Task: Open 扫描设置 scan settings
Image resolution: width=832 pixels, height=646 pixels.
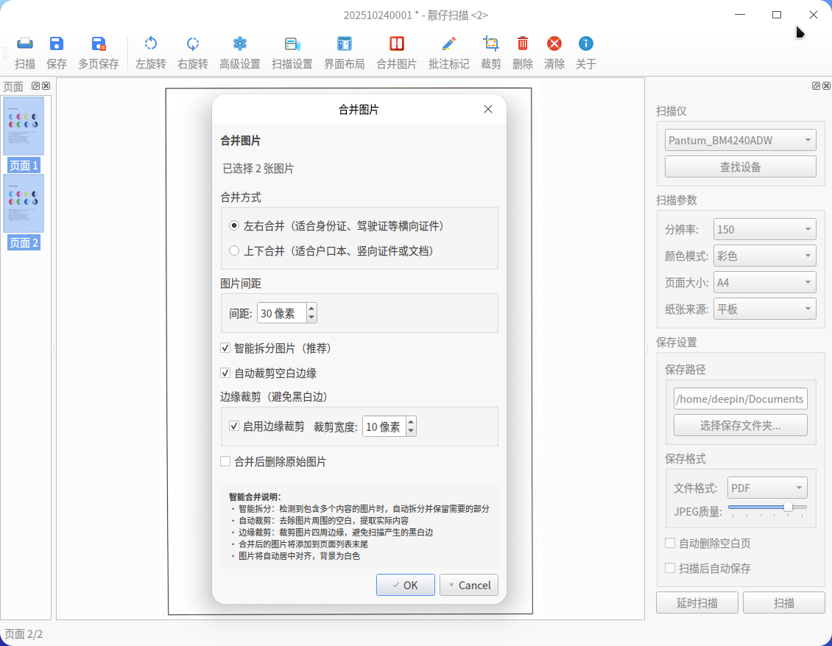Action: point(292,52)
